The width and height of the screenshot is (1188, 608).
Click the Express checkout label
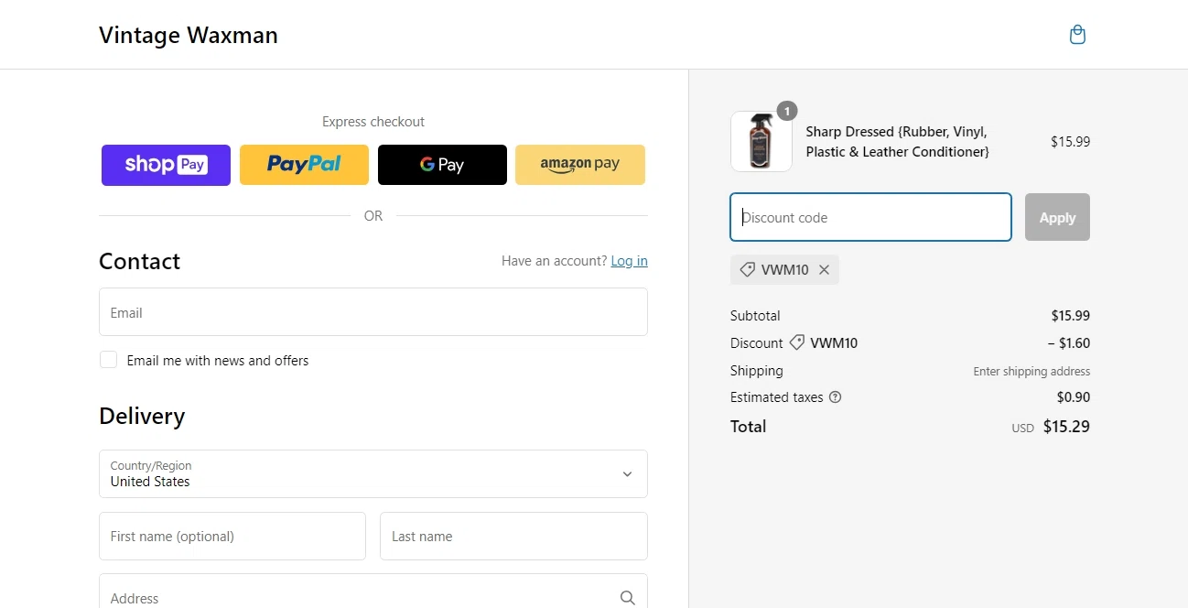pyautogui.click(x=373, y=122)
